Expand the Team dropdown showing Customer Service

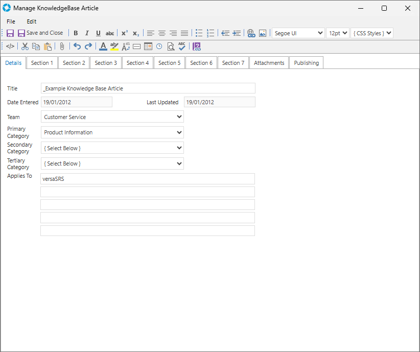(112, 117)
